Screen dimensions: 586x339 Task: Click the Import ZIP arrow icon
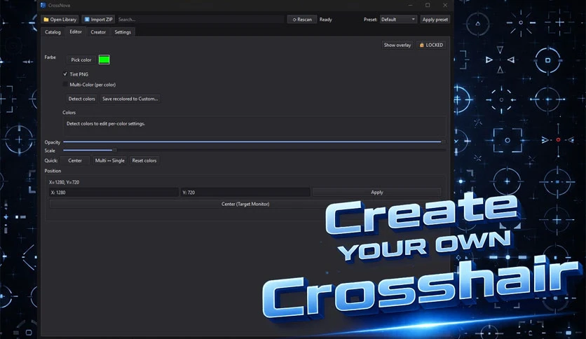[87, 20]
